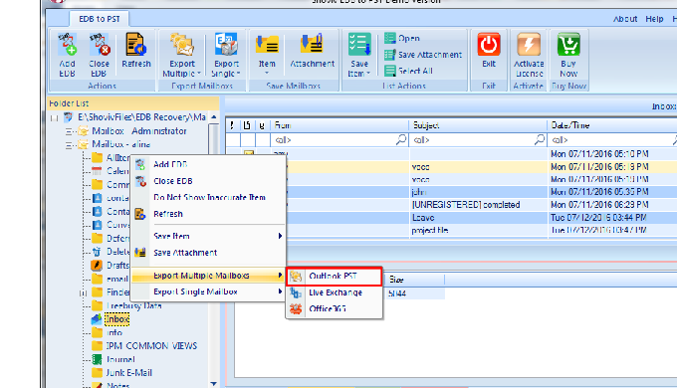The height and width of the screenshot is (388, 677).
Task: Collapse the E:\ShovivFiles EDB root node
Action: click(54, 117)
